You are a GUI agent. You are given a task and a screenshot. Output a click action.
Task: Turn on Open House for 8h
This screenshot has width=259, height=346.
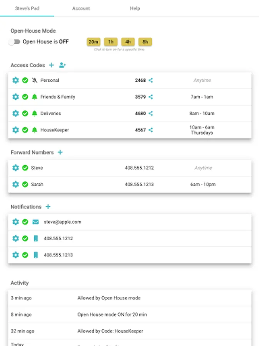click(x=145, y=42)
